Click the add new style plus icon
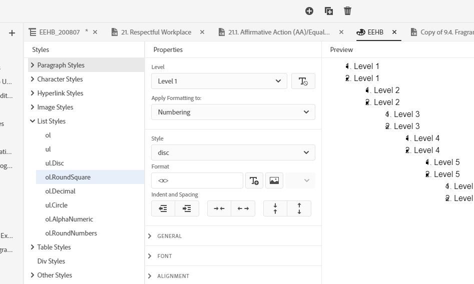Image resolution: width=474 pixels, height=284 pixels. click(x=309, y=11)
